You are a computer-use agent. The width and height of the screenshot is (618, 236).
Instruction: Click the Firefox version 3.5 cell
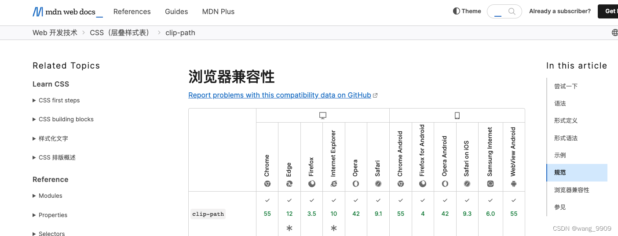[x=312, y=214]
